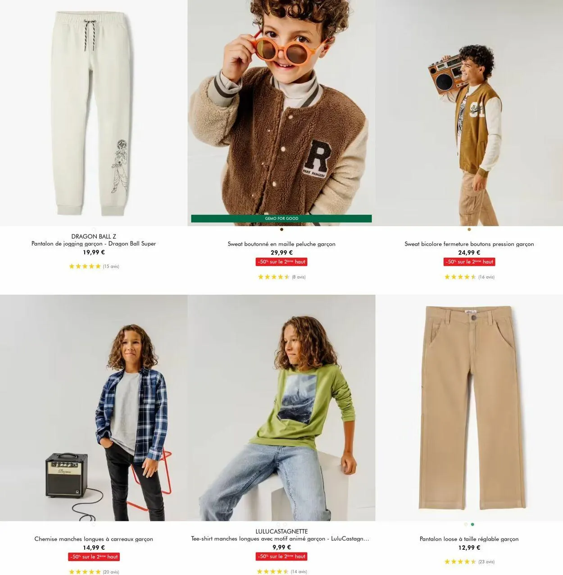Open LULUCASTAGNETTE brand link

pos(281,532)
